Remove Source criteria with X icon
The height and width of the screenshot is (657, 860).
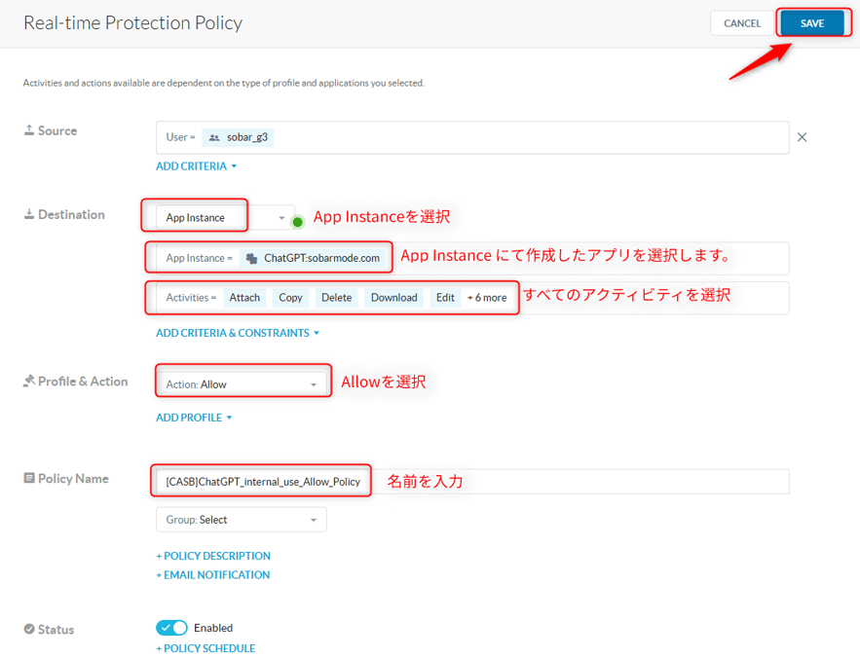point(803,137)
